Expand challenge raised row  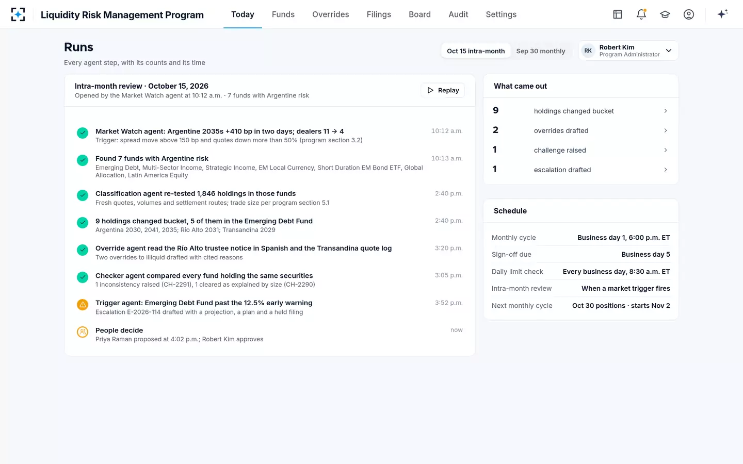click(x=580, y=150)
